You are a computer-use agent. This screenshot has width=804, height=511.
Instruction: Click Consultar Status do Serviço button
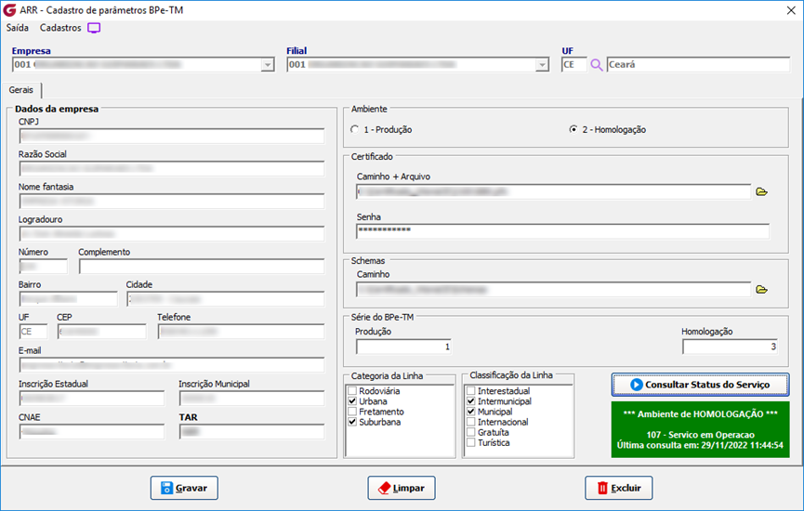pyautogui.click(x=700, y=385)
